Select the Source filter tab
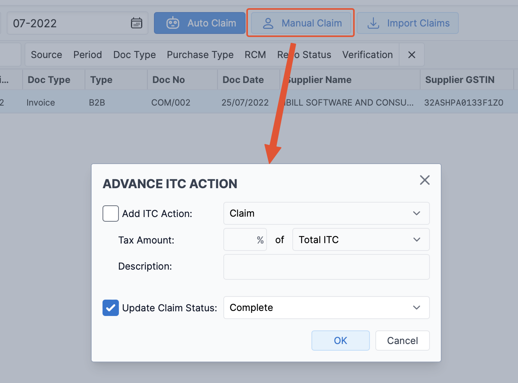The image size is (518, 383). (x=46, y=55)
